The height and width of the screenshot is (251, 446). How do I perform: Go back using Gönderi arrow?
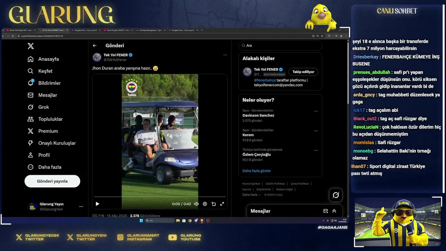coord(94,46)
